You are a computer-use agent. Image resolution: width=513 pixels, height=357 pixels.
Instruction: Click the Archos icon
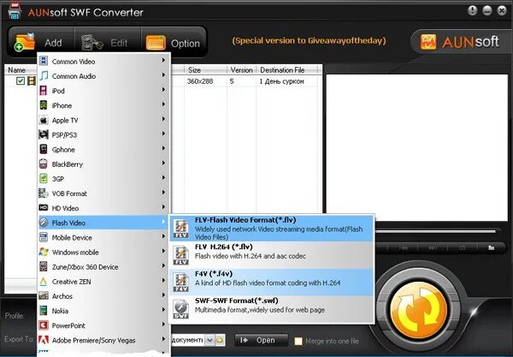tap(44, 295)
